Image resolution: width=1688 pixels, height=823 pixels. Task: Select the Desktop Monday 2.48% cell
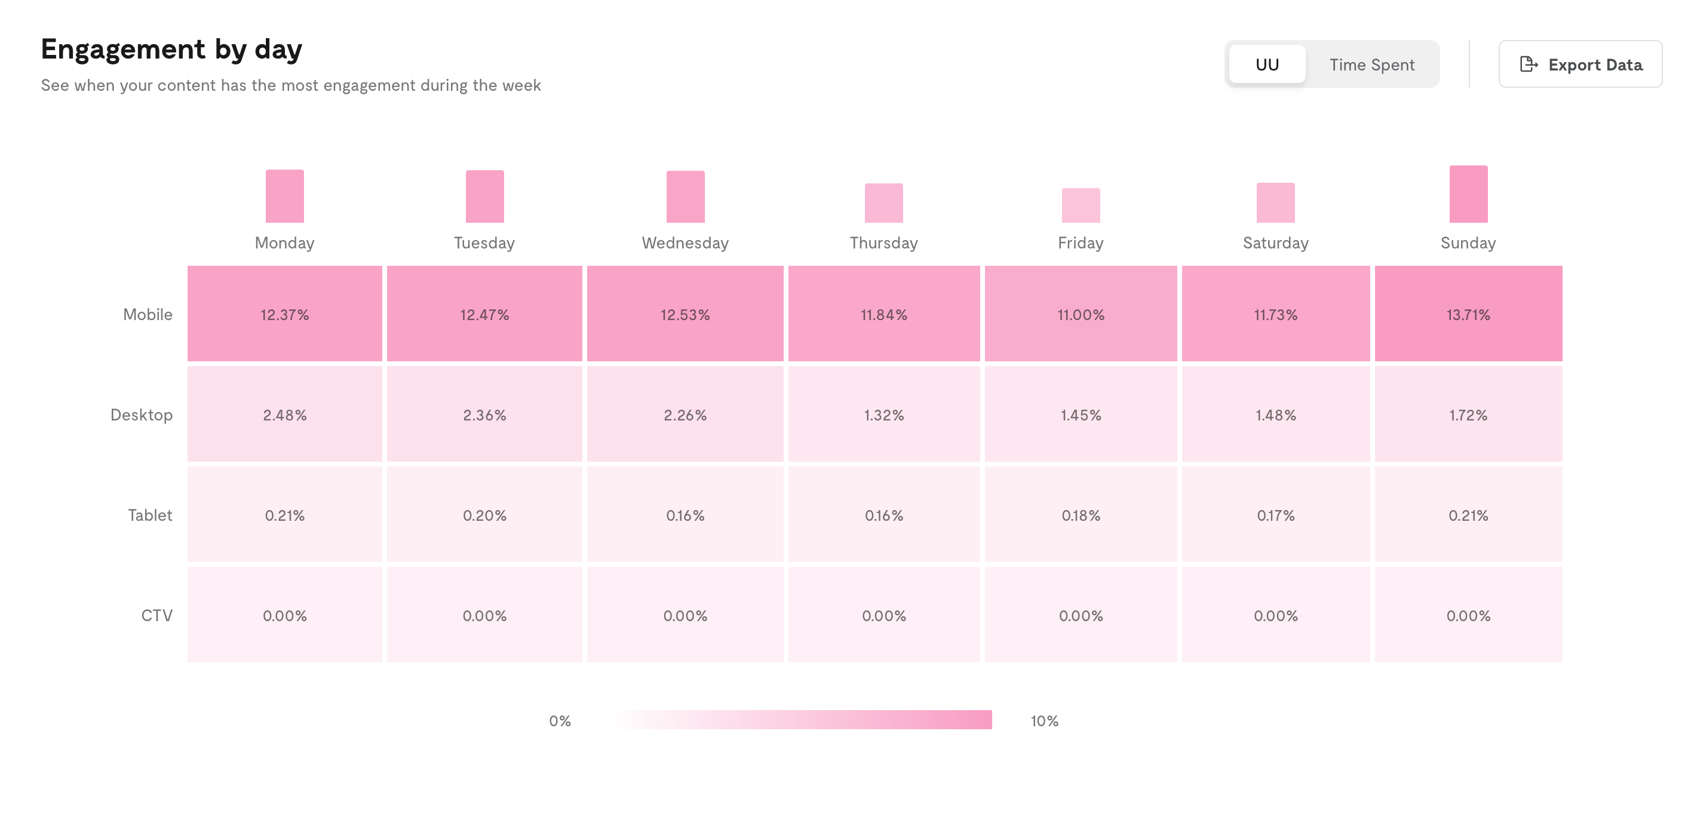click(284, 414)
